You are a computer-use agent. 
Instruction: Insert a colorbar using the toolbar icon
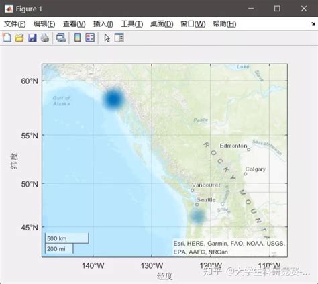(77, 38)
